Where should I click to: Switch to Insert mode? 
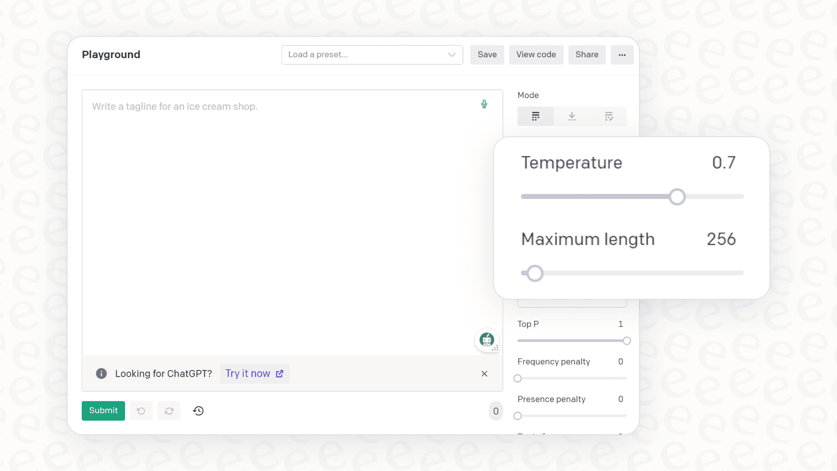coord(571,116)
